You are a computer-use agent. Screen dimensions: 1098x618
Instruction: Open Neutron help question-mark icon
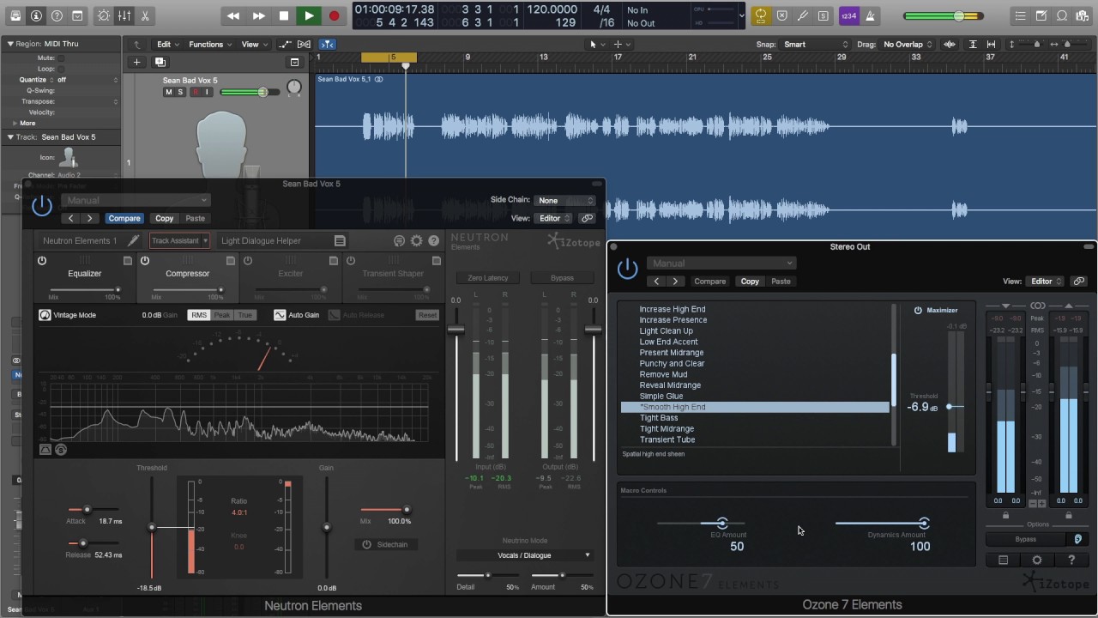433,241
